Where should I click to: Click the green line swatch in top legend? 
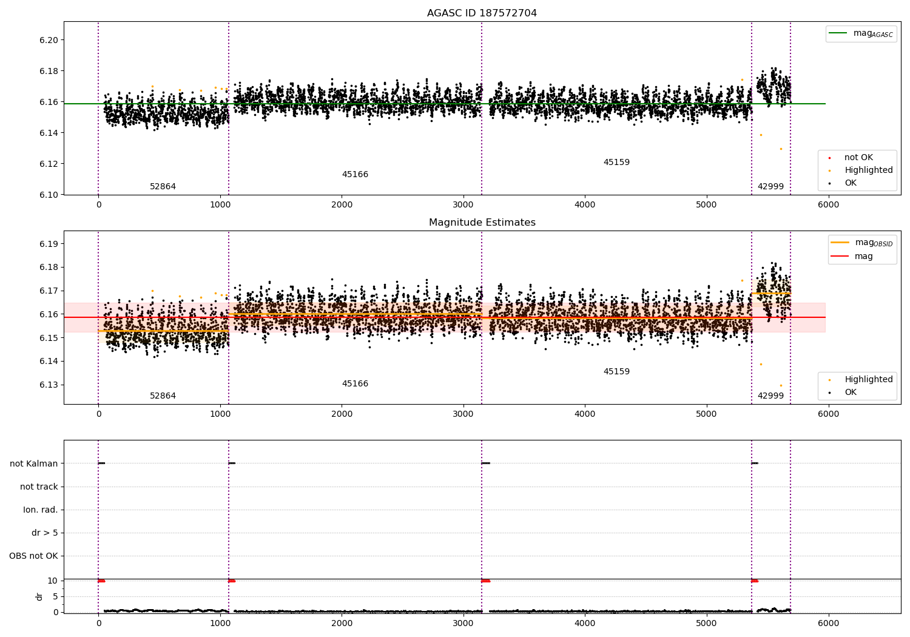click(838, 33)
